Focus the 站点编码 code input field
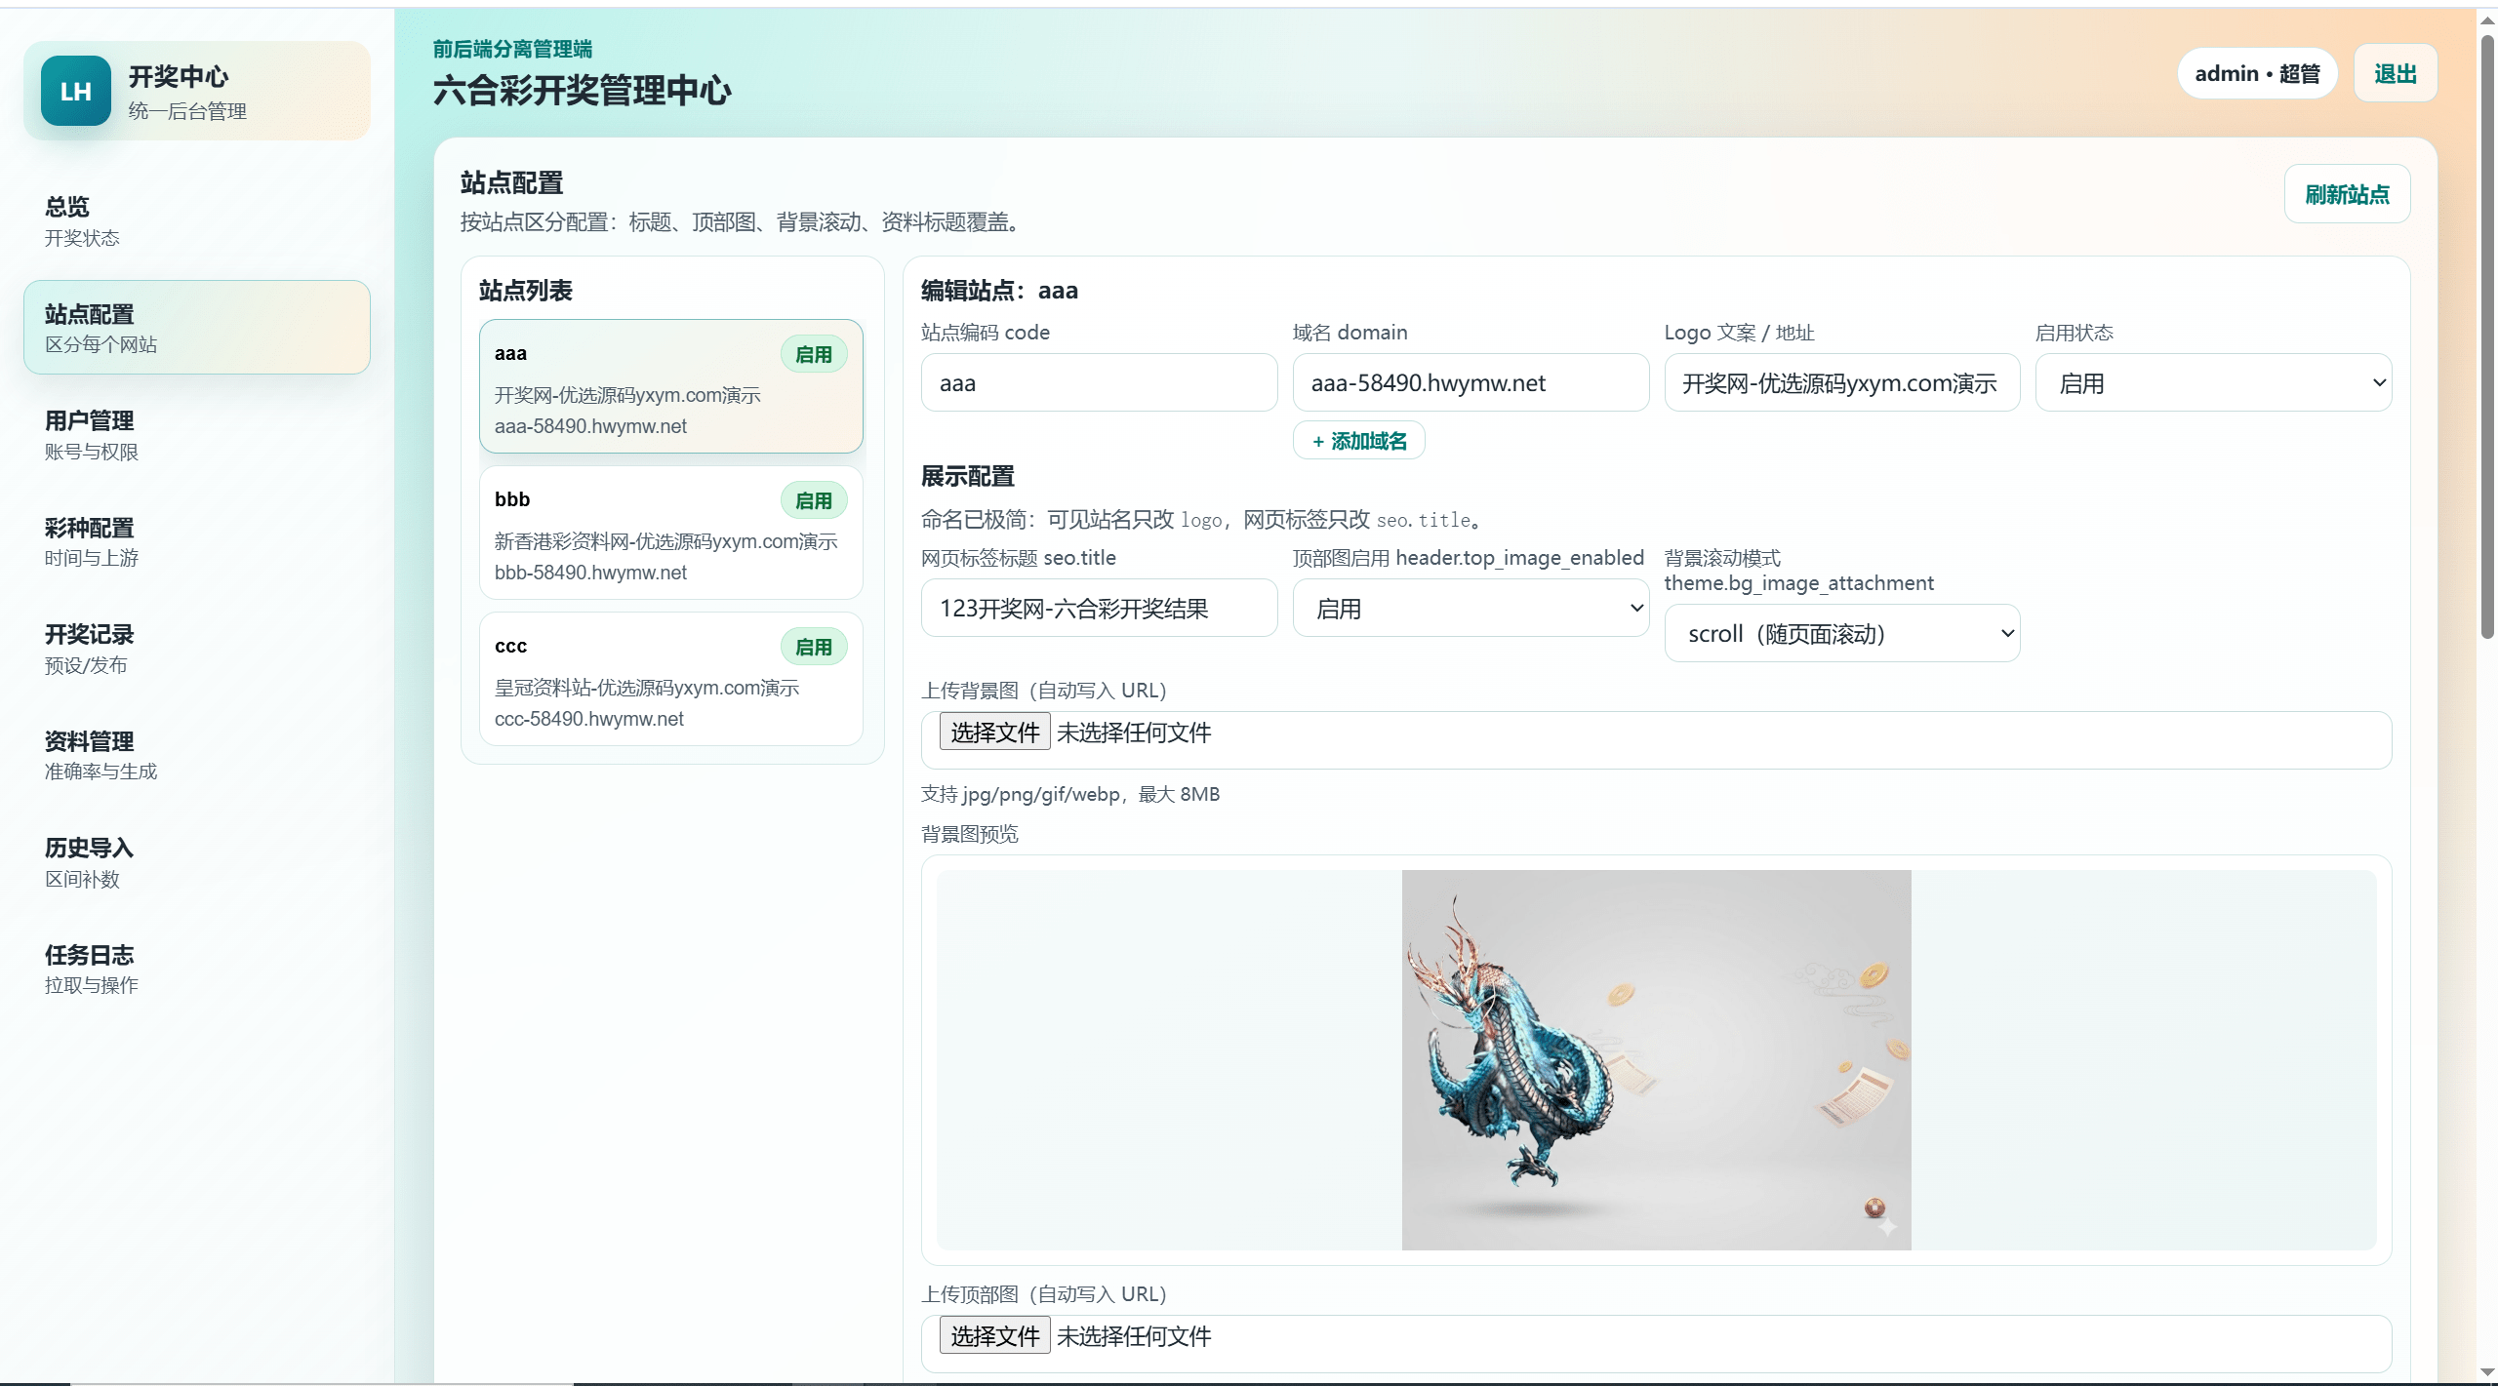2498x1386 pixels. pos(1099,382)
